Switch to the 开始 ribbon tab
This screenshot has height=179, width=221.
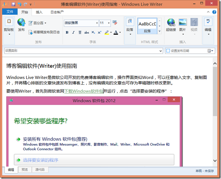coord(25,12)
